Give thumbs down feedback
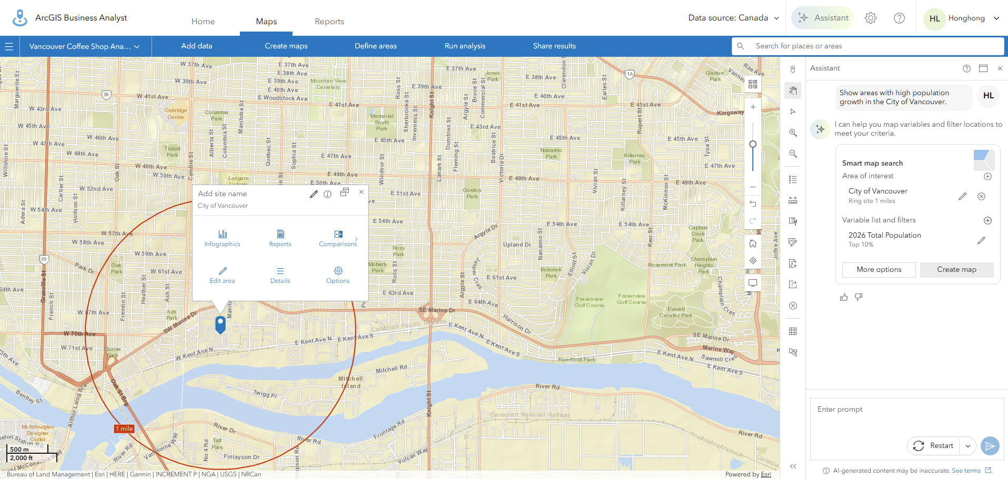The height and width of the screenshot is (479, 1008). click(859, 297)
